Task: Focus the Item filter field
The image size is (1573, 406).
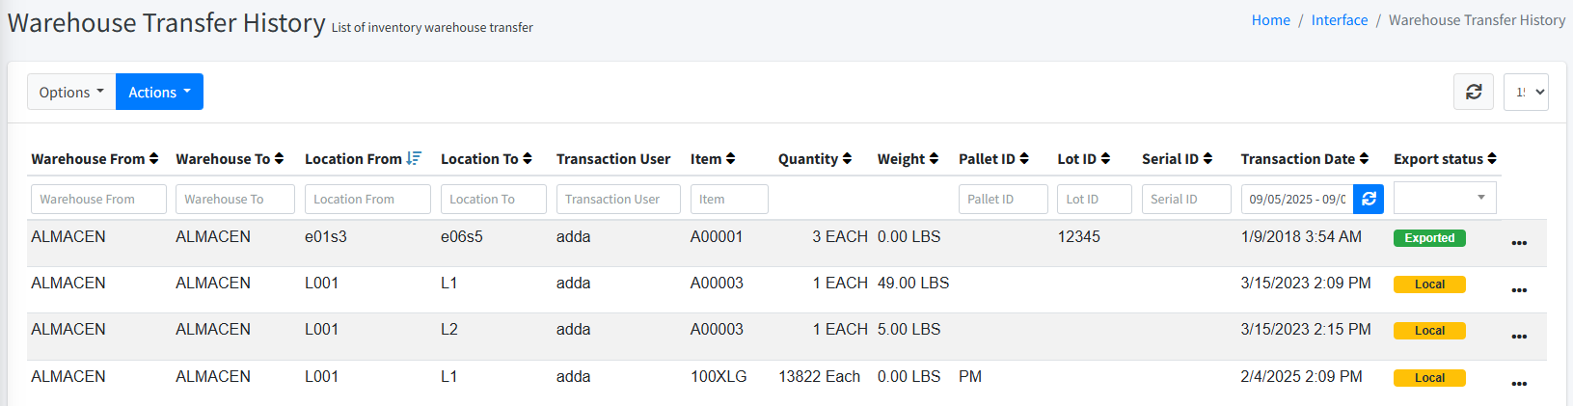Action: coord(729,199)
